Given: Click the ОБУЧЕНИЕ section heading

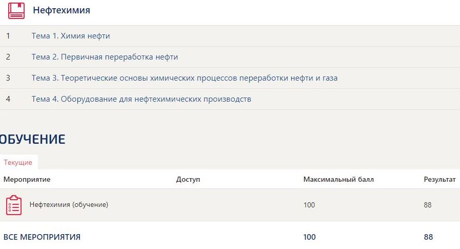Looking at the screenshot, I should (x=33, y=139).
